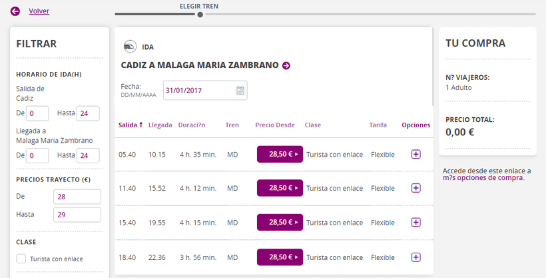Click the Elegir Tren progress step marker
Viewport: 546px width, 278px height.
[x=200, y=14]
